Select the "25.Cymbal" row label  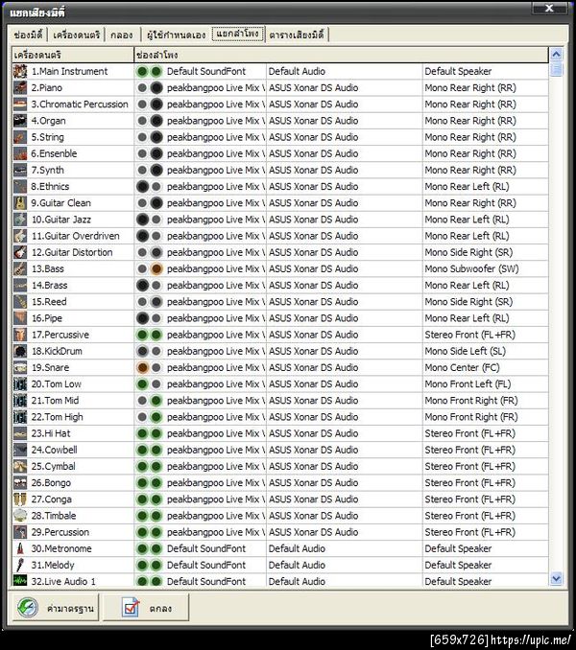[54, 466]
